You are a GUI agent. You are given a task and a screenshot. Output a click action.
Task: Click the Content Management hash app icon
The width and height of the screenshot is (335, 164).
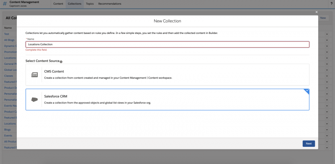[x=5, y=4]
